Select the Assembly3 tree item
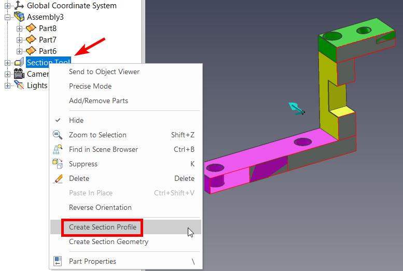The width and height of the screenshot is (403, 271). pos(45,17)
